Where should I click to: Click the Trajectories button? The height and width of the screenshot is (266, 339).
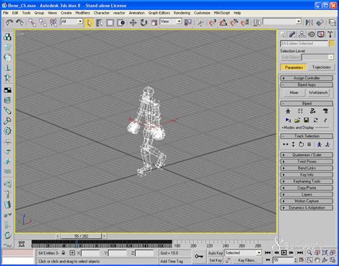coord(321,67)
